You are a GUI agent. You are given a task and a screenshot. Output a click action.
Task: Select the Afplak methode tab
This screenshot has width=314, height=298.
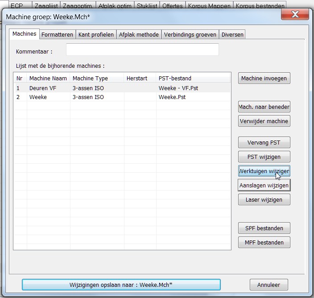pos(139,34)
